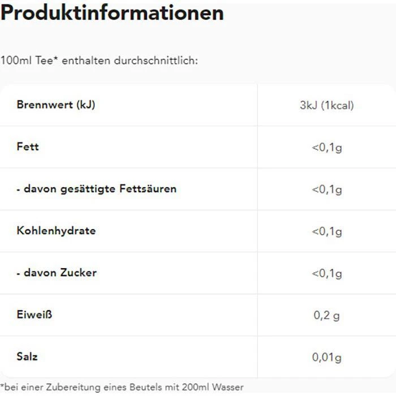Click the value beside davon Zucker
This screenshot has height=396, width=396.
[x=326, y=274]
